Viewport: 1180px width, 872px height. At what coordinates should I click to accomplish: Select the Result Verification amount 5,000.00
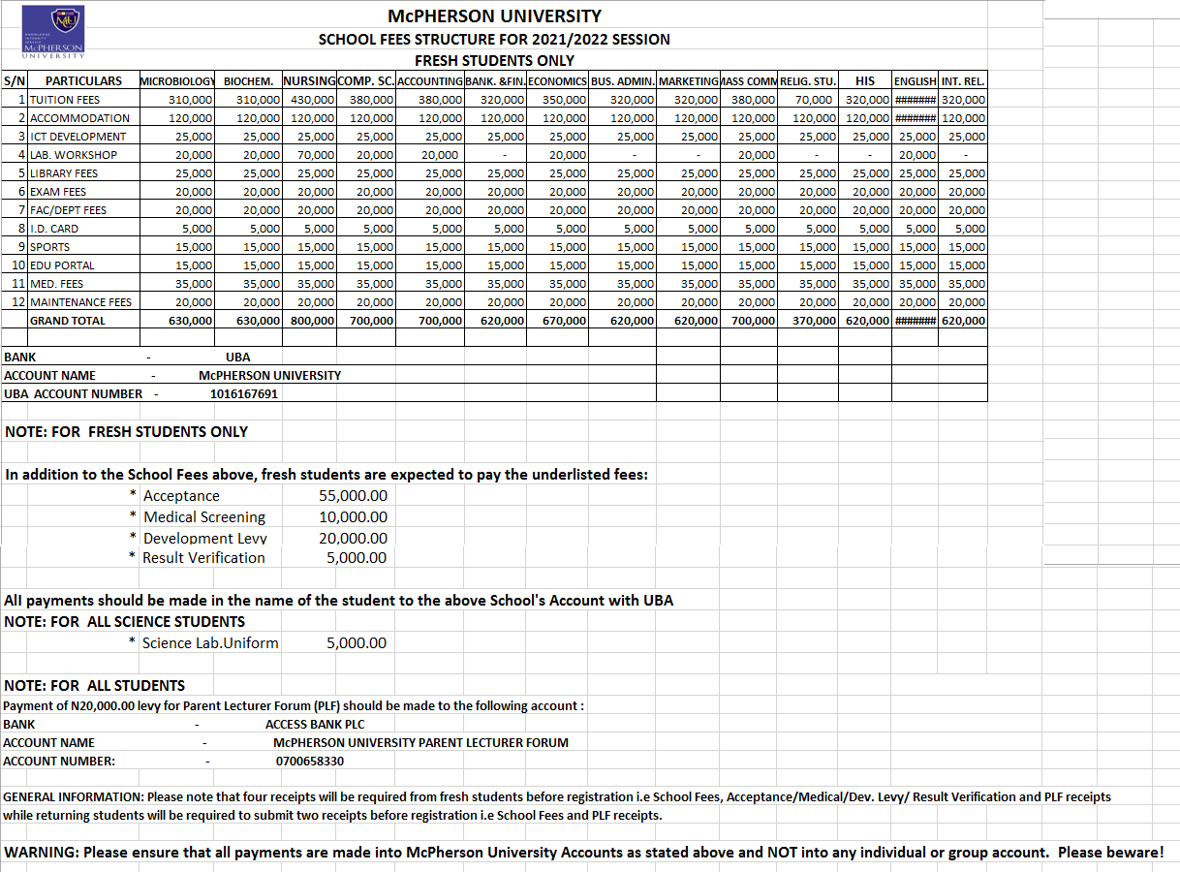[x=357, y=558]
